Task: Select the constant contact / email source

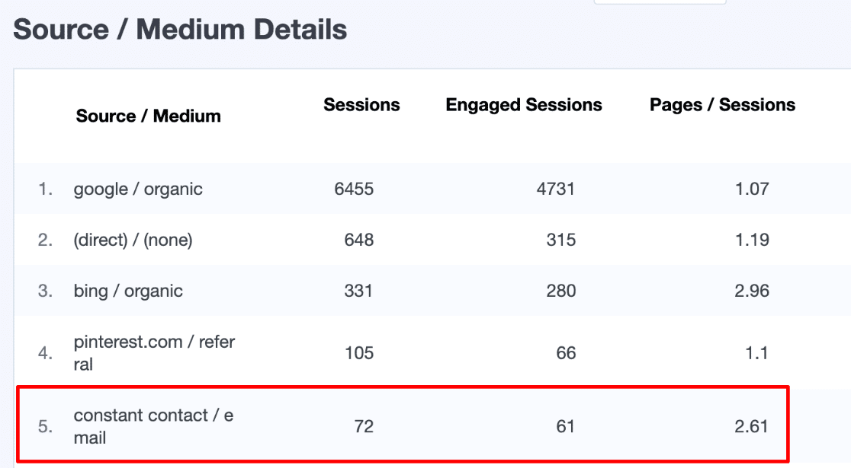Action: (x=153, y=425)
